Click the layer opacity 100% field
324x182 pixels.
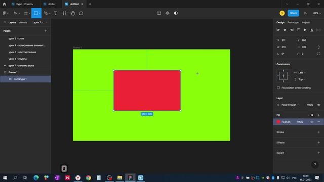tap(310, 105)
